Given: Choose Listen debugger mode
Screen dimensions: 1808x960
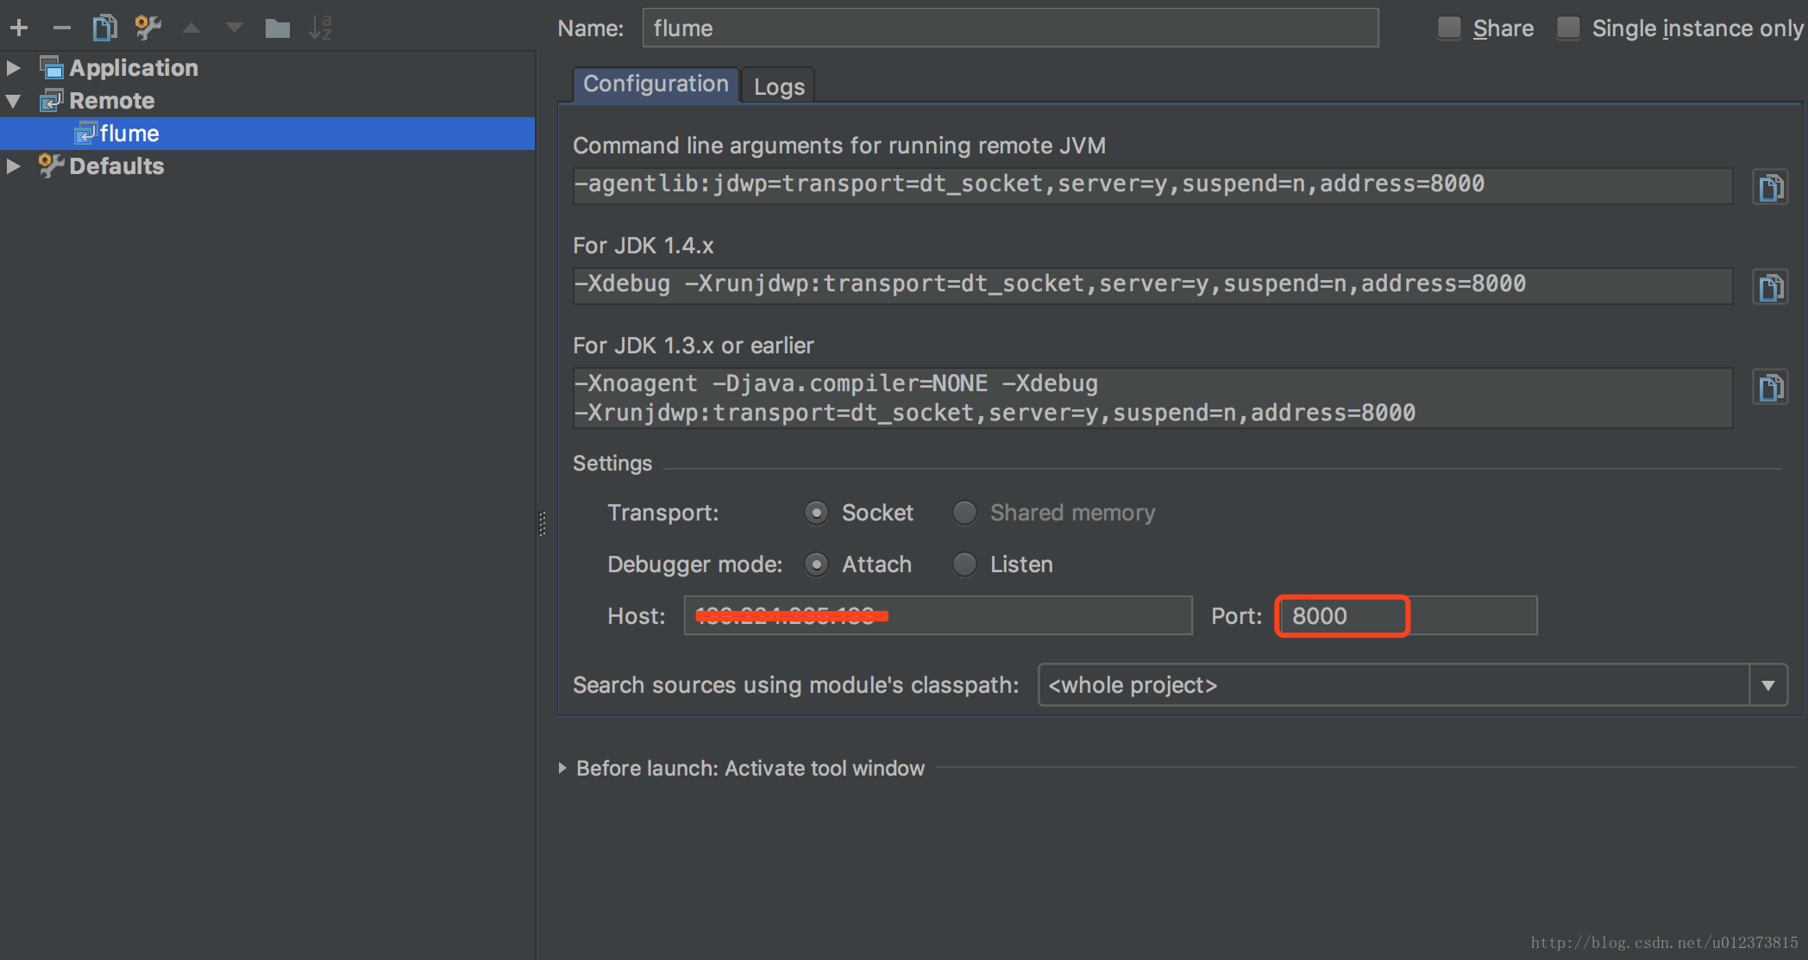Looking at the screenshot, I should [x=964, y=564].
